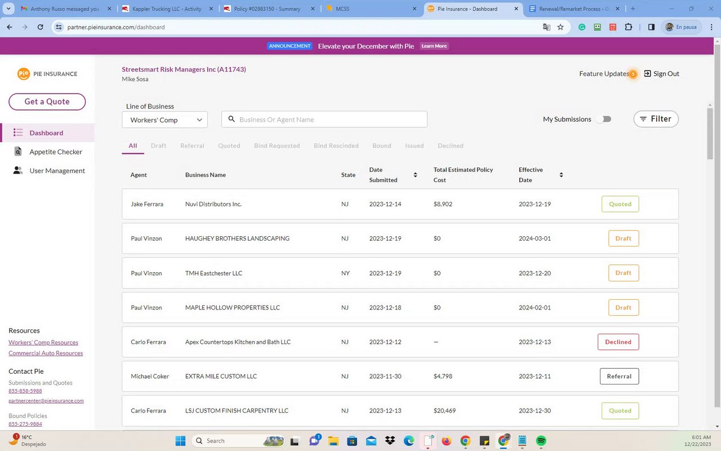This screenshot has height=451, width=721.
Task: Switch to the Renewal/Remarket Process browser tab
Action: [x=573, y=9]
